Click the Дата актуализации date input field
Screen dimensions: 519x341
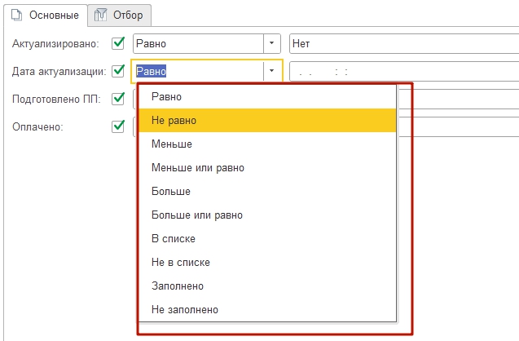[x=403, y=71]
